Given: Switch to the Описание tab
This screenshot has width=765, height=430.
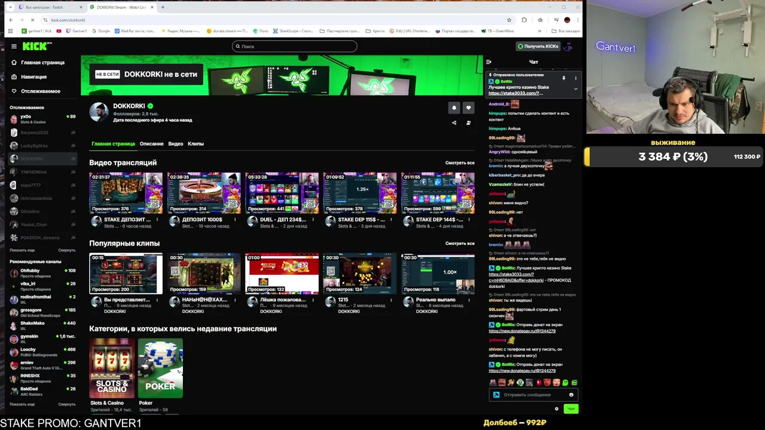Looking at the screenshot, I should [151, 144].
